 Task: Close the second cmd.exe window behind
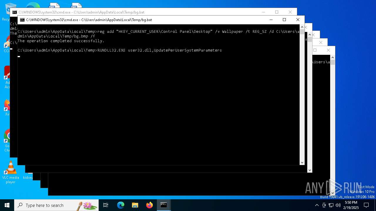click(290, 12)
